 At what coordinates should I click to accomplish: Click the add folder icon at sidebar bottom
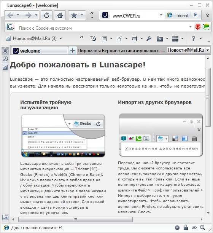pyautogui.click(x=5, y=218)
